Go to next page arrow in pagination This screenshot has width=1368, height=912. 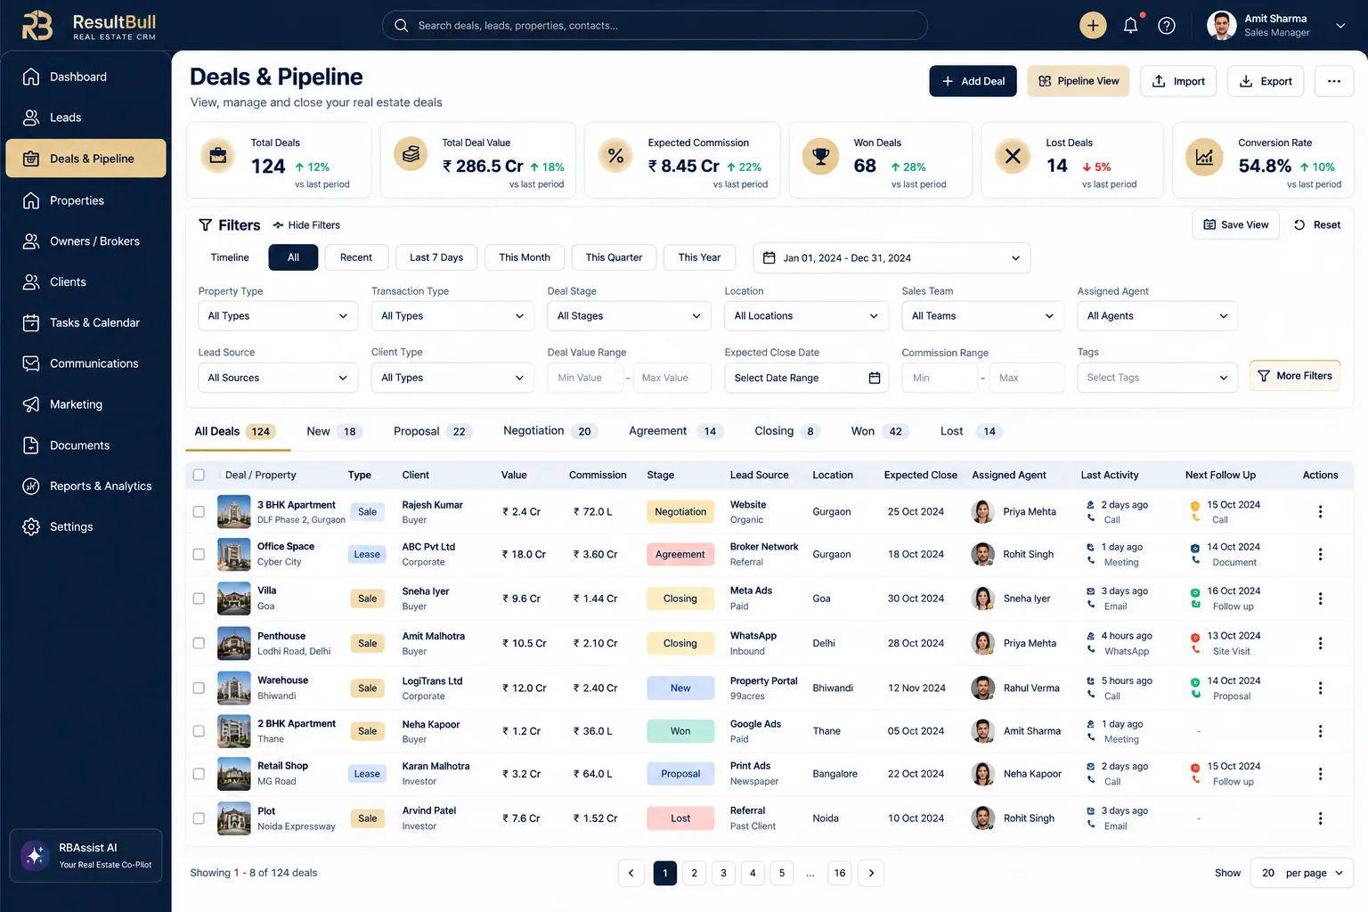point(871,873)
